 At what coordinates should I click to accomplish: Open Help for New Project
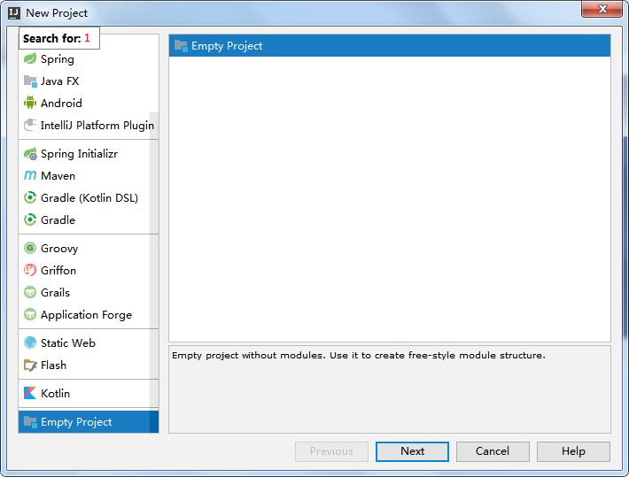coord(573,451)
